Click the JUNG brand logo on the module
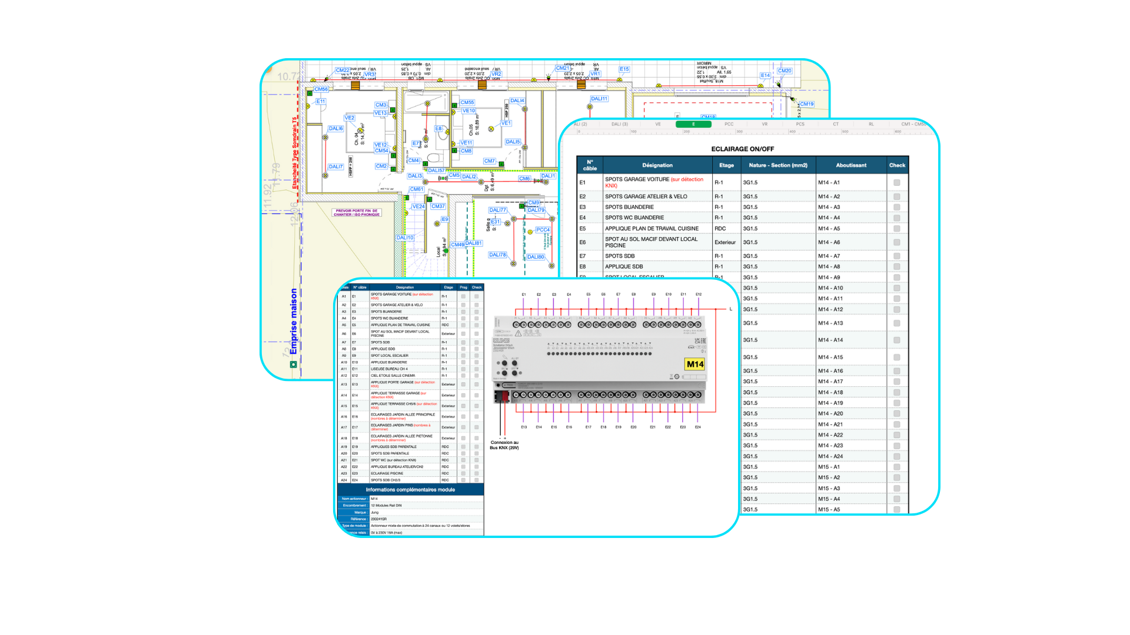The width and height of the screenshot is (1130, 635). coord(501,340)
